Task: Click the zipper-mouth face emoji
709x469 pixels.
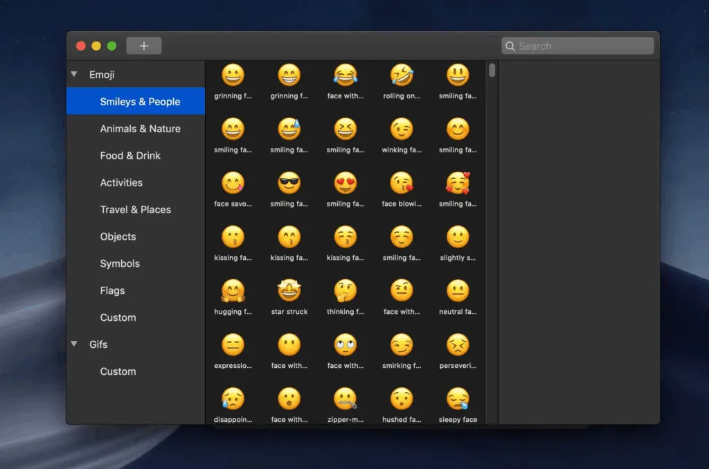Action: point(345,399)
